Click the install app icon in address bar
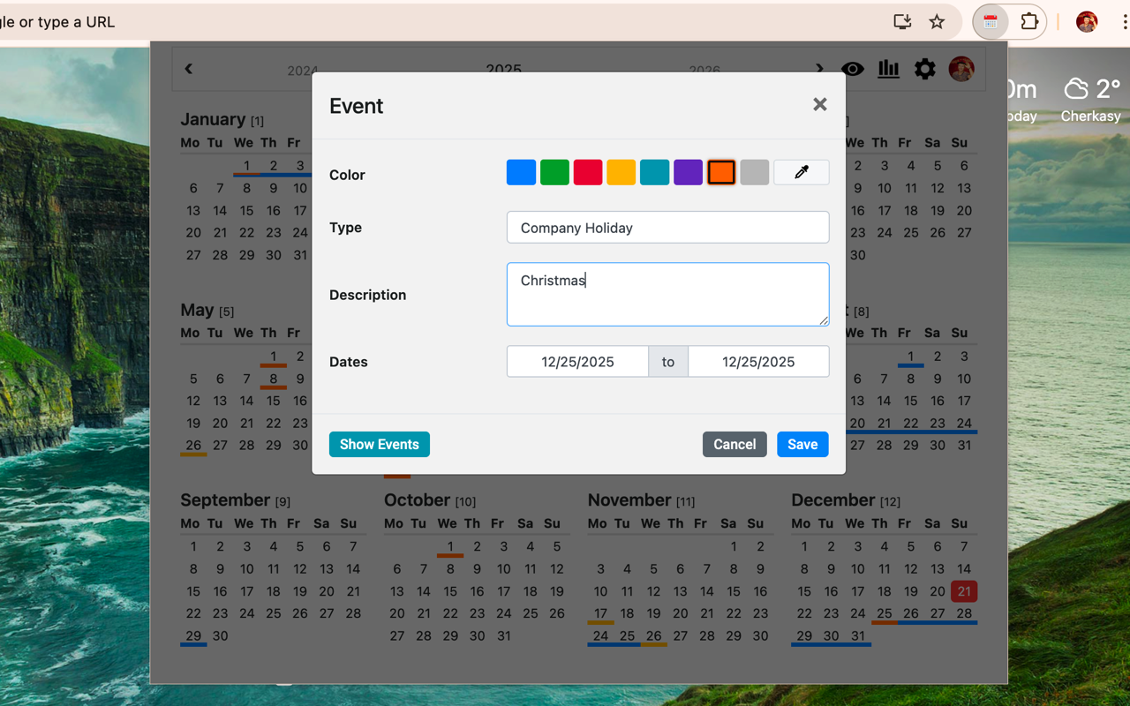 902,22
